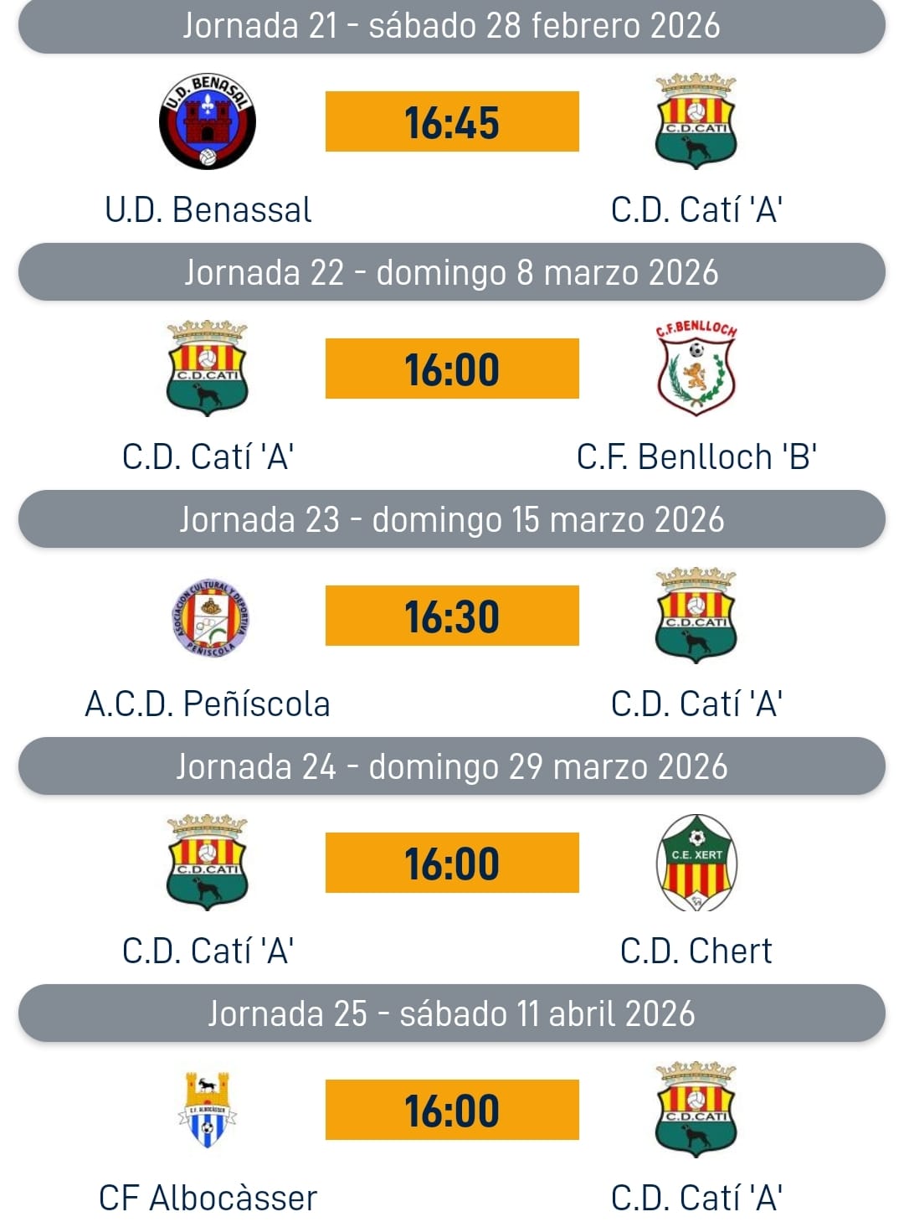Open the U.D. Benassal team name
Screen dimensions: 904x1222
click(x=208, y=209)
